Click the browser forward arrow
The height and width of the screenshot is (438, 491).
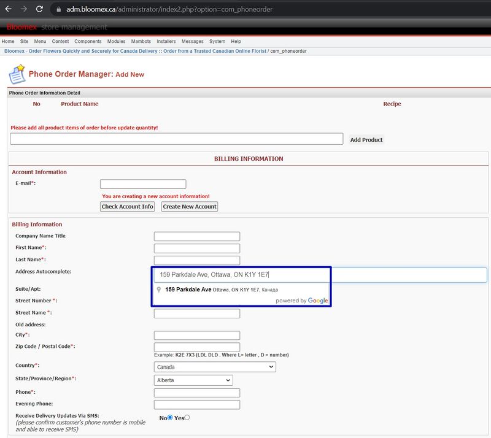(24, 9)
